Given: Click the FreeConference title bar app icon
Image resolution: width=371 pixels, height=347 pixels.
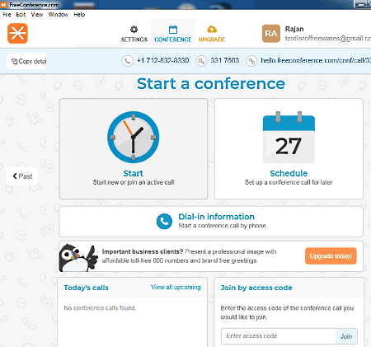Looking at the screenshot, I should 3,5.
